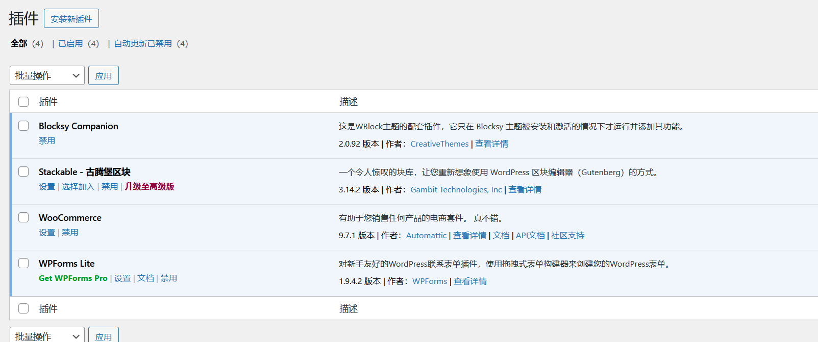Open CreativeThemes author link
The height and width of the screenshot is (342, 818).
click(x=439, y=144)
